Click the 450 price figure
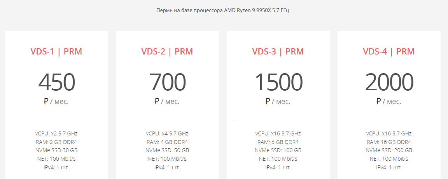448x179 pixels. (x=56, y=82)
